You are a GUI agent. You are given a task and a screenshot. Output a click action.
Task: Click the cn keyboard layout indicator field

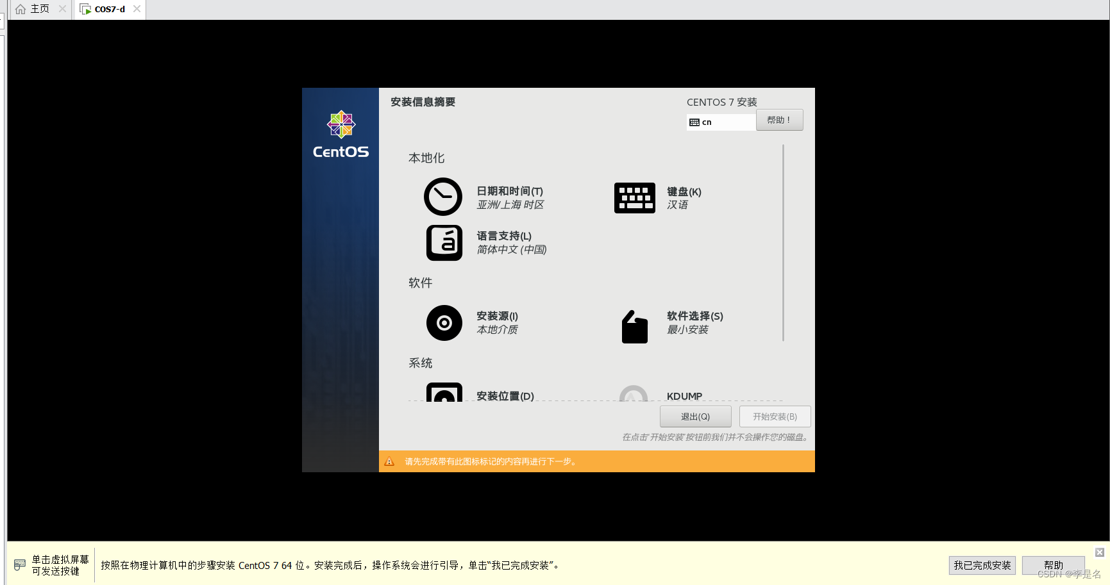721,122
